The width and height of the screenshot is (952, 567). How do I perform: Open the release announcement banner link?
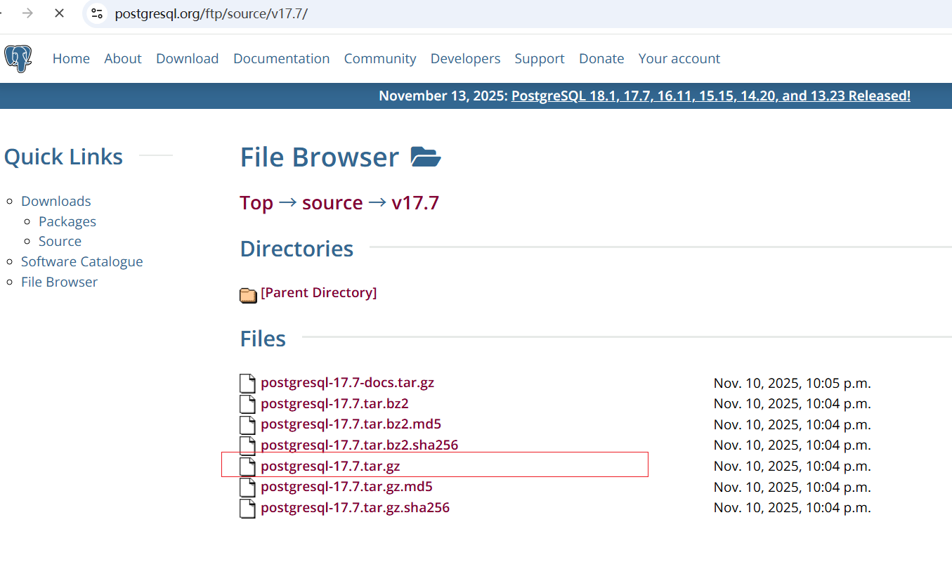coord(711,96)
